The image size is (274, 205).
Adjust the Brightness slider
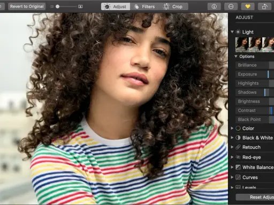[255, 101]
